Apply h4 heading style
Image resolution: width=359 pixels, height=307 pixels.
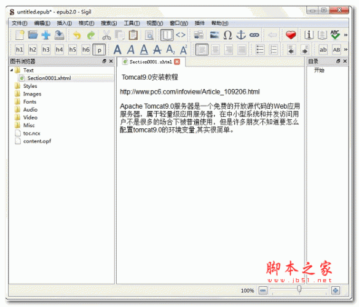59,50
